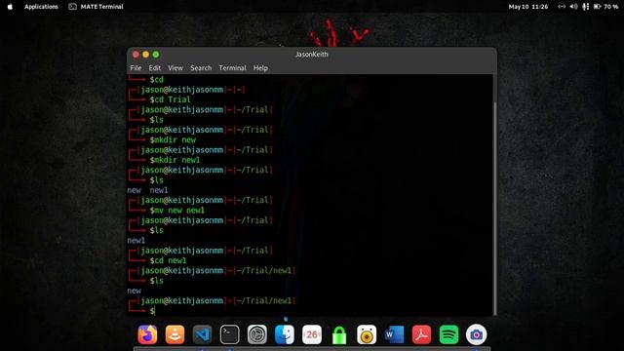Image resolution: width=624 pixels, height=351 pixels.
Task: Open Finder file manager from dock
Action: click(x=285, y=334)
